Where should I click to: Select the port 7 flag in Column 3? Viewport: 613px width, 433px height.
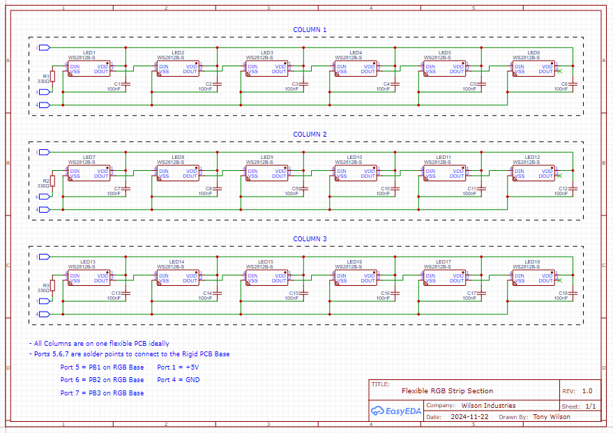44,301
